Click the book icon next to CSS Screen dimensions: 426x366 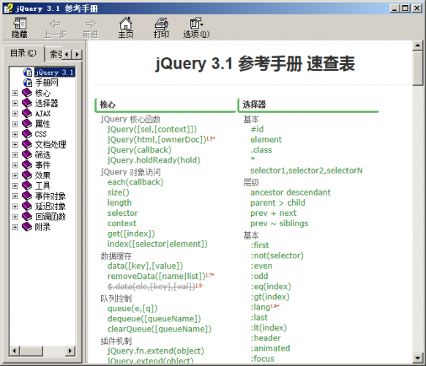coord(27,134)
